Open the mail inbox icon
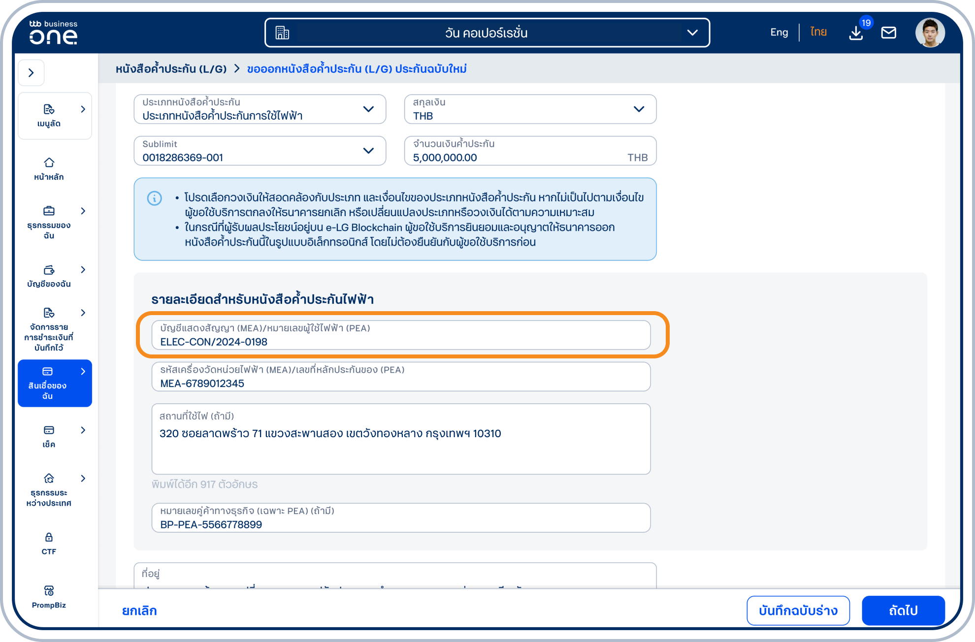The height and width of the screenshot is (642, 975). 888,33
